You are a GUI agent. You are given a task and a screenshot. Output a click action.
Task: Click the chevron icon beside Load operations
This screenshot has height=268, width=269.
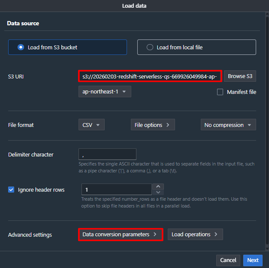[x=216, y=235]
